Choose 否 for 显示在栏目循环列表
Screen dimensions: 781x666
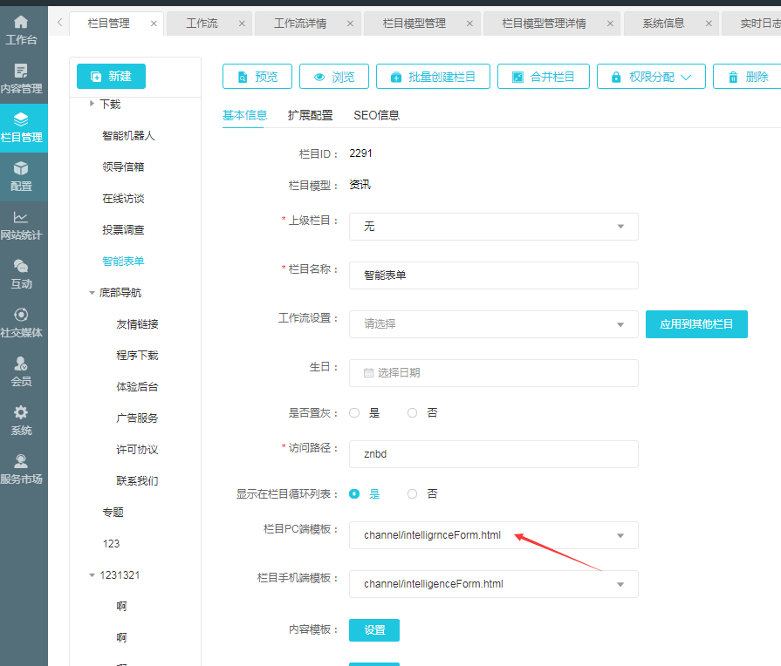tap(413, 493)
